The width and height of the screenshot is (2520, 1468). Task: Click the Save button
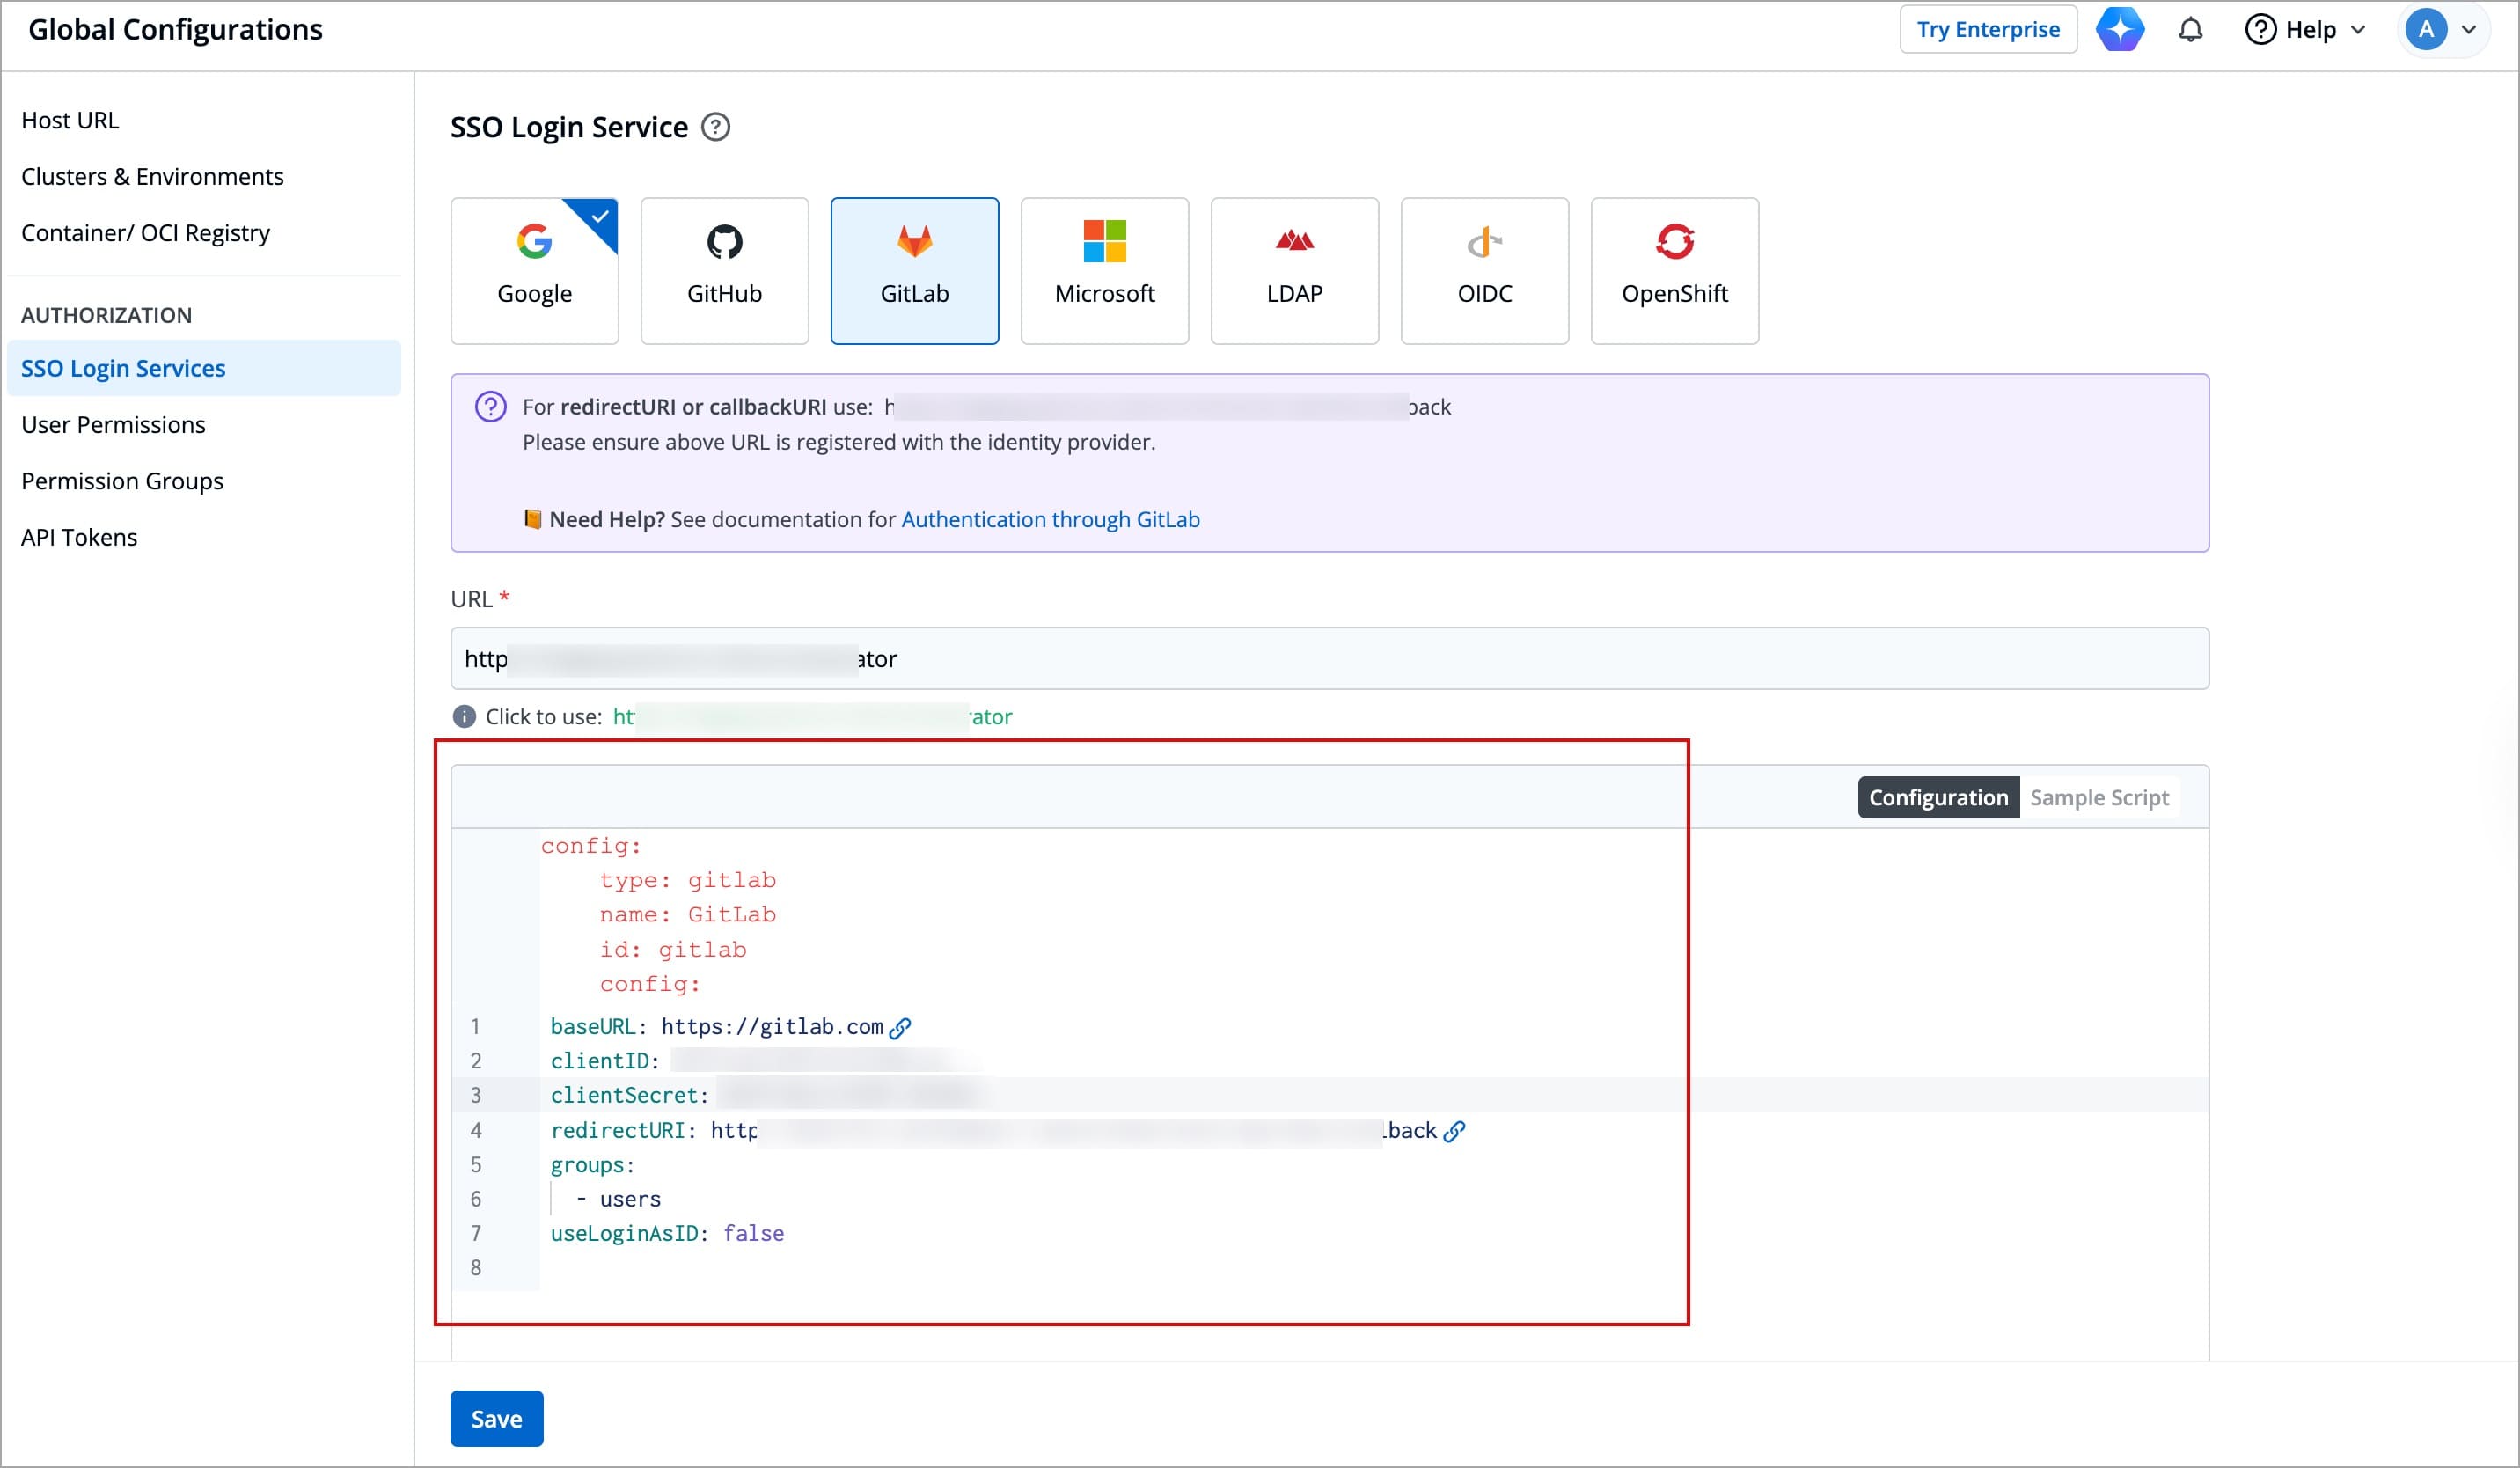pyautogui.click(x=496, y=1418)
